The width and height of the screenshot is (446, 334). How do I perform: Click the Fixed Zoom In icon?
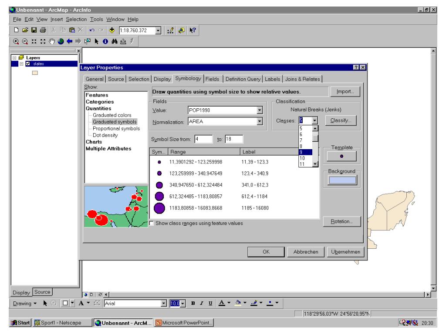click(34, 41)
